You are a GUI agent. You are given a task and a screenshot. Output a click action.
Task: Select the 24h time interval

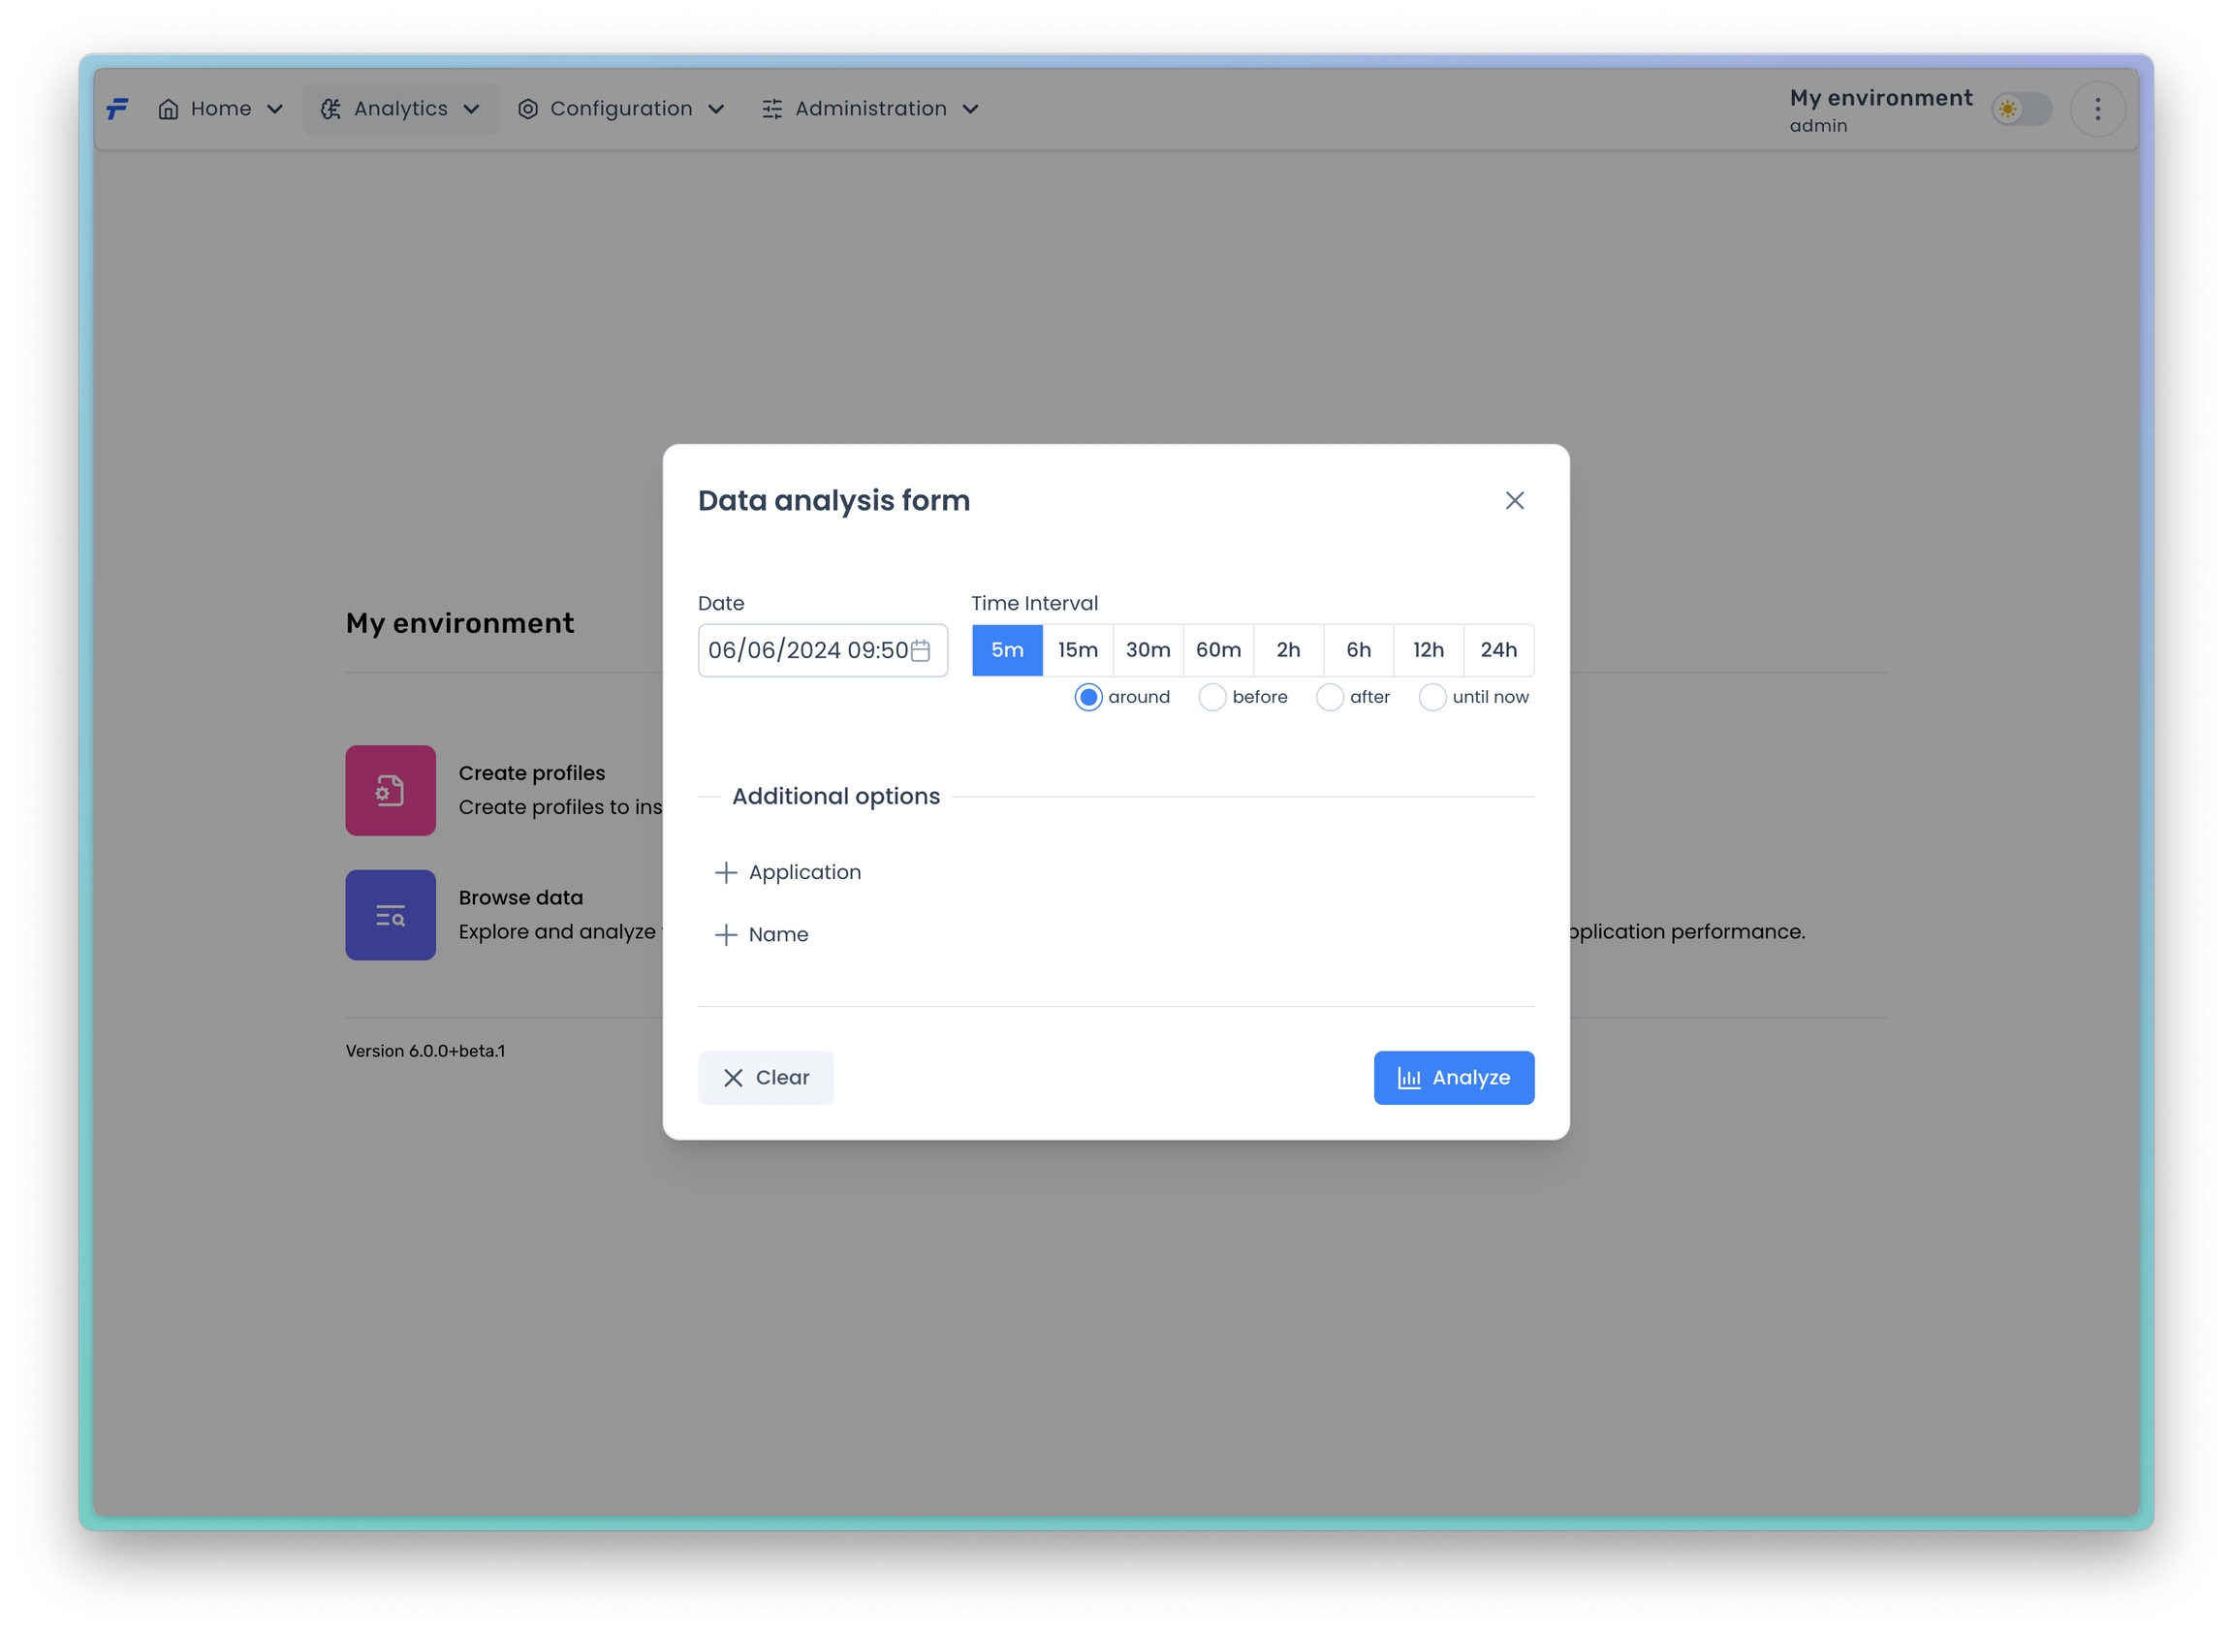[1497, 650]
